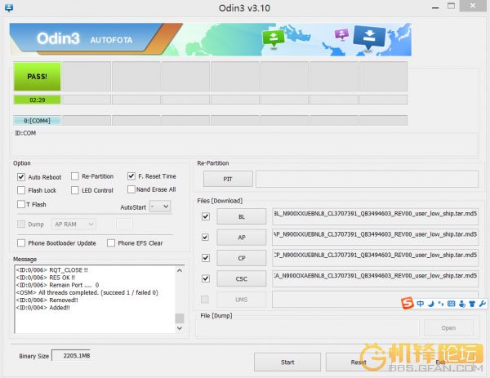Click the 'All threads completed' log line
The image size is (490, 378).
(87, 293)
